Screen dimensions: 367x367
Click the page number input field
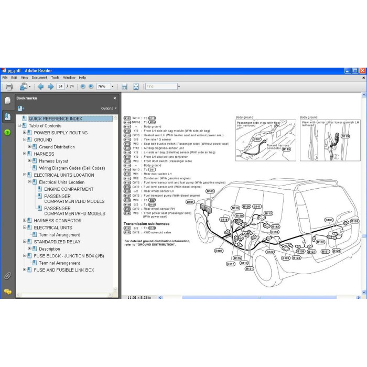(x=60, y=87)
